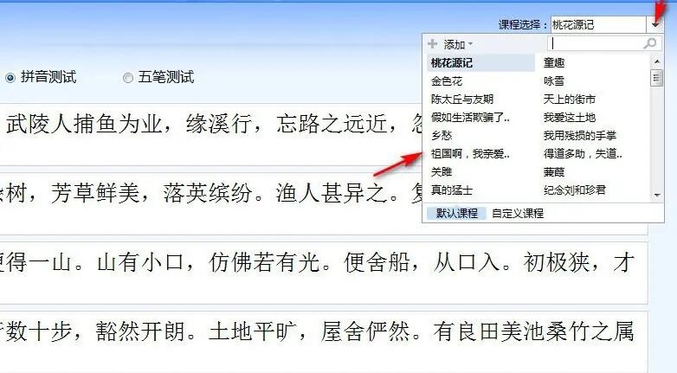Pick the course 乡愁

point(442,136)
